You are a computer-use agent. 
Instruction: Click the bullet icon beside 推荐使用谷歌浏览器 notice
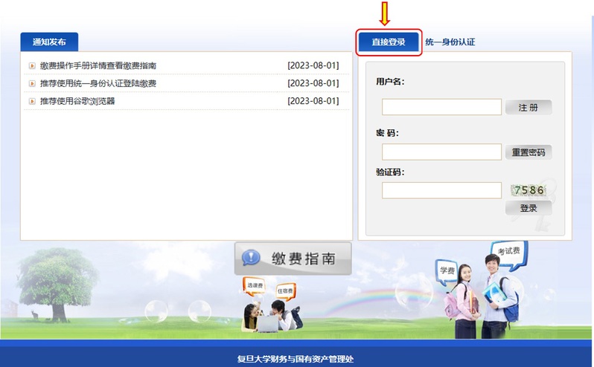pyautogui.click(x=32, y=101)
